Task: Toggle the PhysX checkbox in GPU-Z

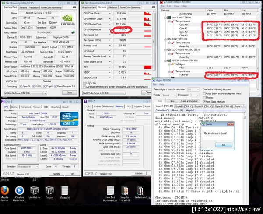Action: click(x=44, y=86)
